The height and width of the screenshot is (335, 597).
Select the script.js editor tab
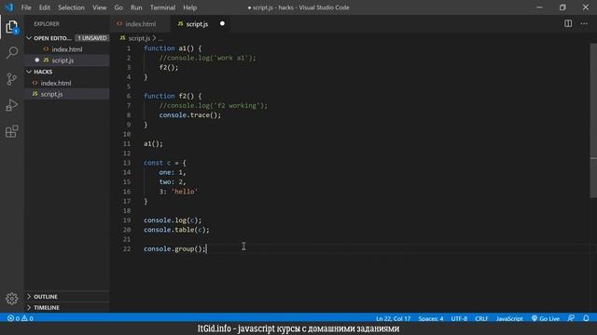(x=197, y=24)
